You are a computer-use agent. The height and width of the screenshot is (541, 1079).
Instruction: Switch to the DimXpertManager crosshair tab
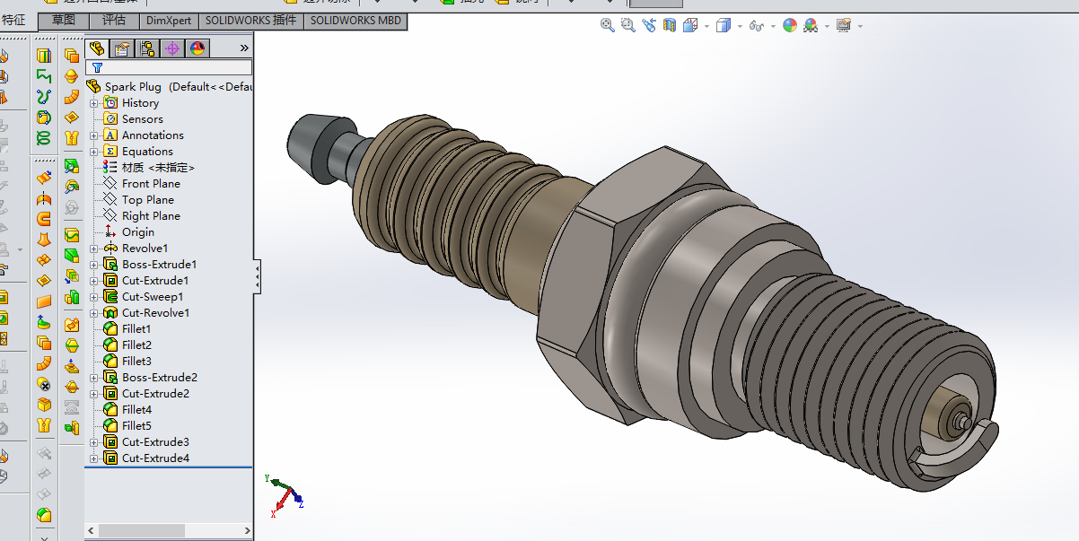(x=173, y=48)
